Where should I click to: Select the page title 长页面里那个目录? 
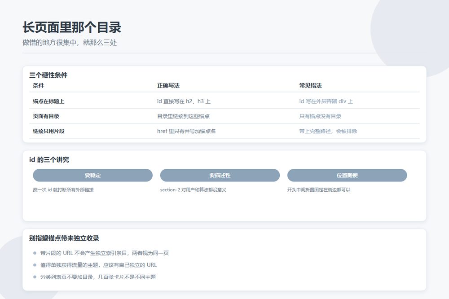(72, 27)
